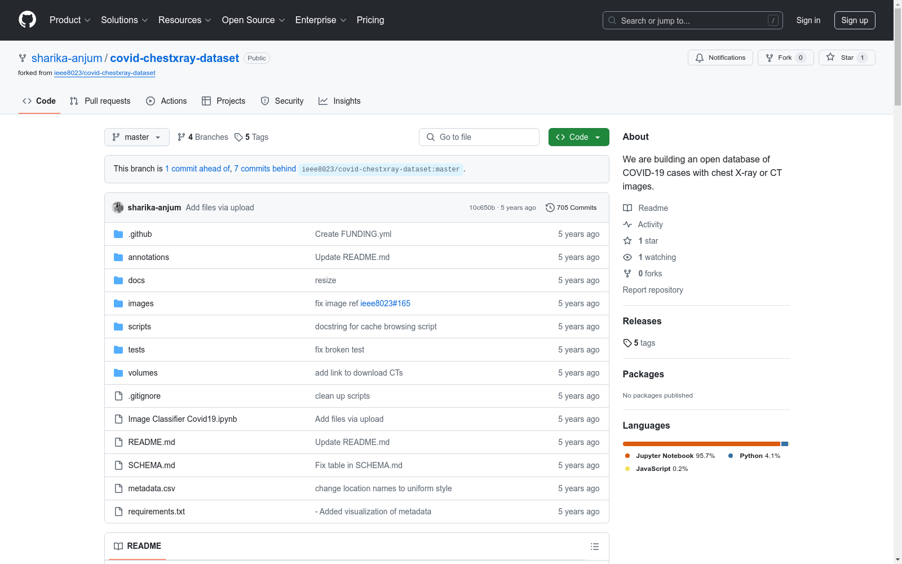Click the Python language legend entry
Image resolution: width=902 pixels, height=564 pixels.
(x=754, y=456)
